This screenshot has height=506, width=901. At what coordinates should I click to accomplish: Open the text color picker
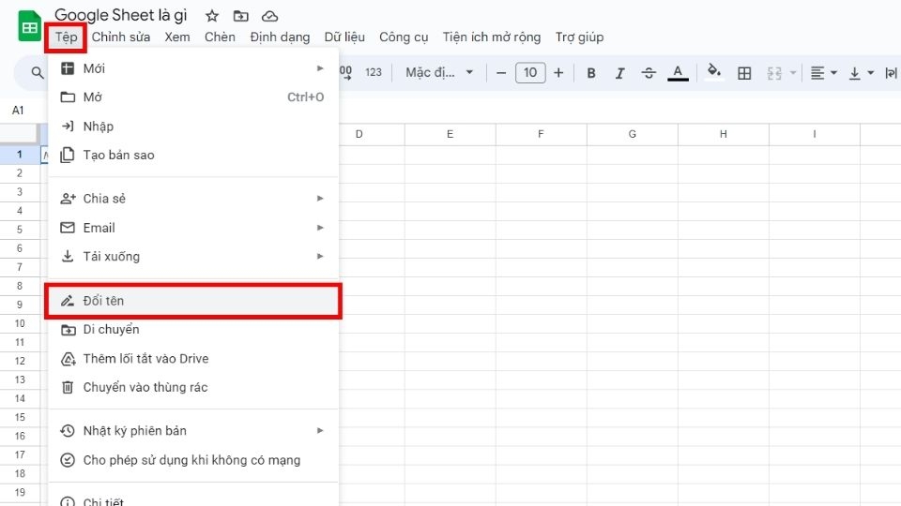678,73
